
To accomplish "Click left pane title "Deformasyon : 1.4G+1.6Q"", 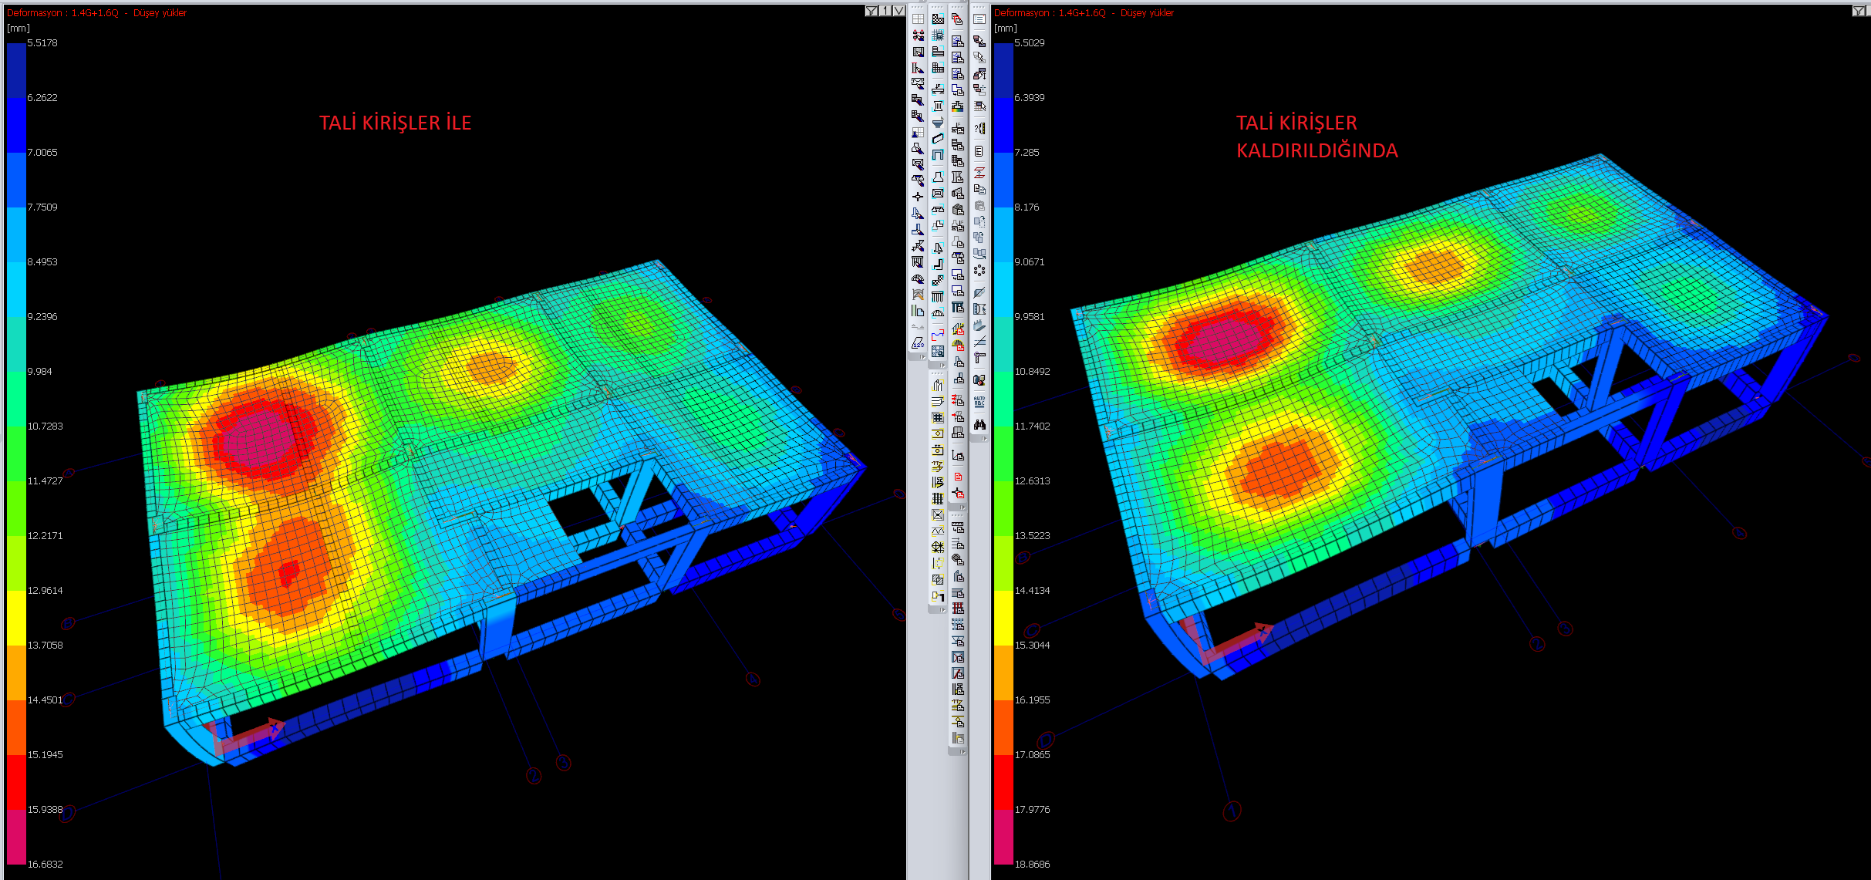I will [63, 13].
